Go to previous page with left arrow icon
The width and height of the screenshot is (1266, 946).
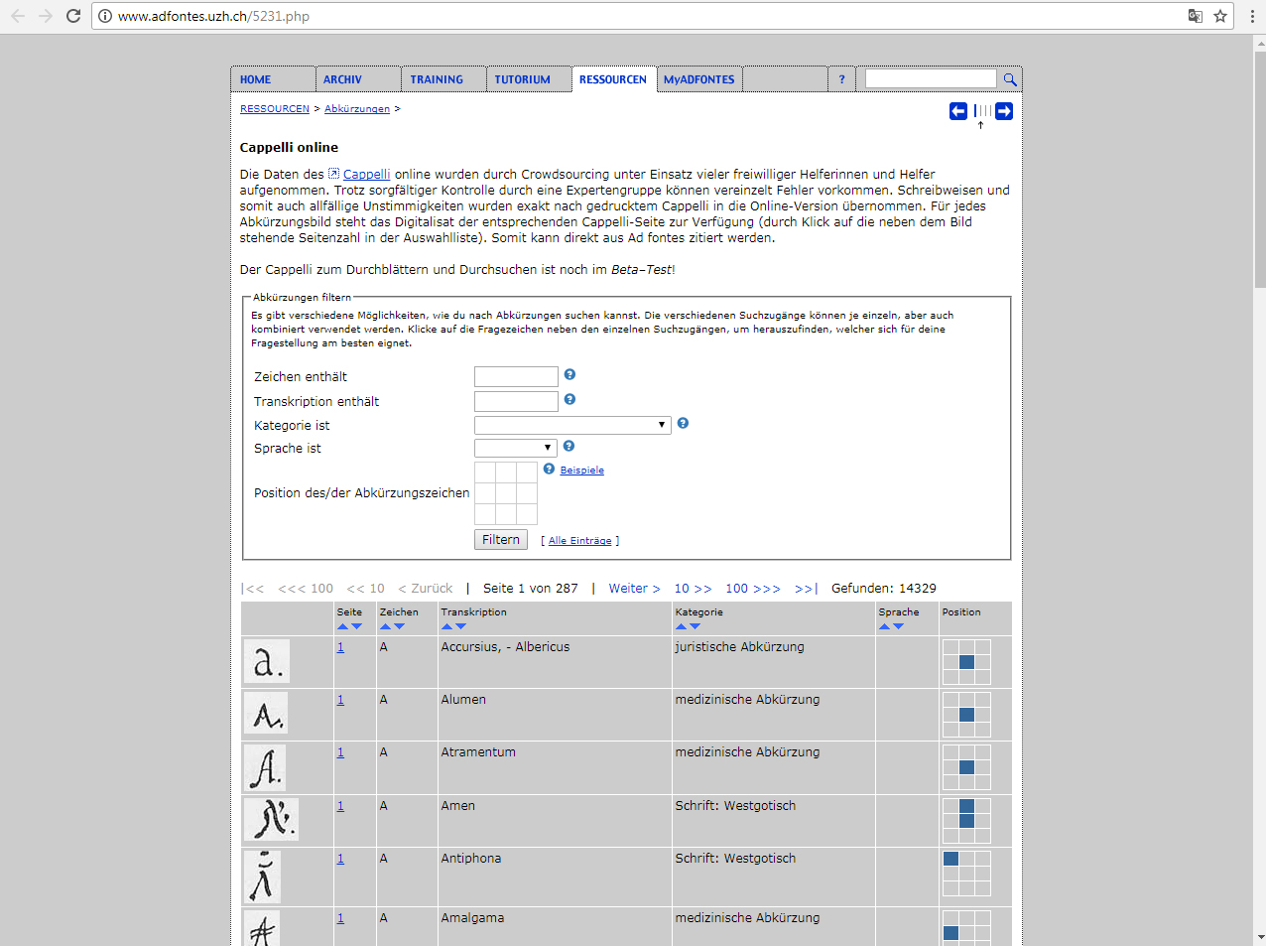click(958, 111)
